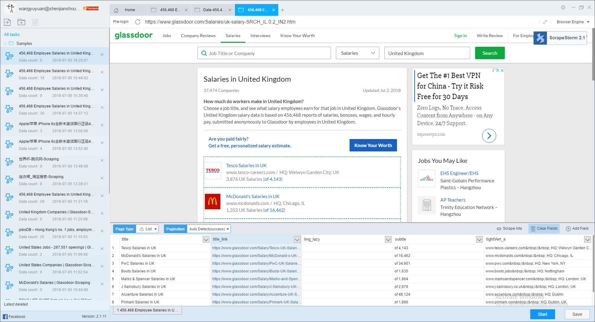
Task: Click the Save button
Action: coord(577,314)
